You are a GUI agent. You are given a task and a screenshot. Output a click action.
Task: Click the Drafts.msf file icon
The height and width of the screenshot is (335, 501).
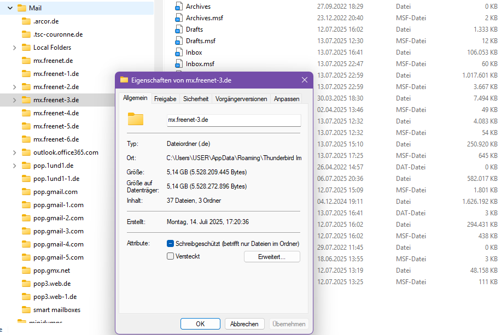pos(178,41)
